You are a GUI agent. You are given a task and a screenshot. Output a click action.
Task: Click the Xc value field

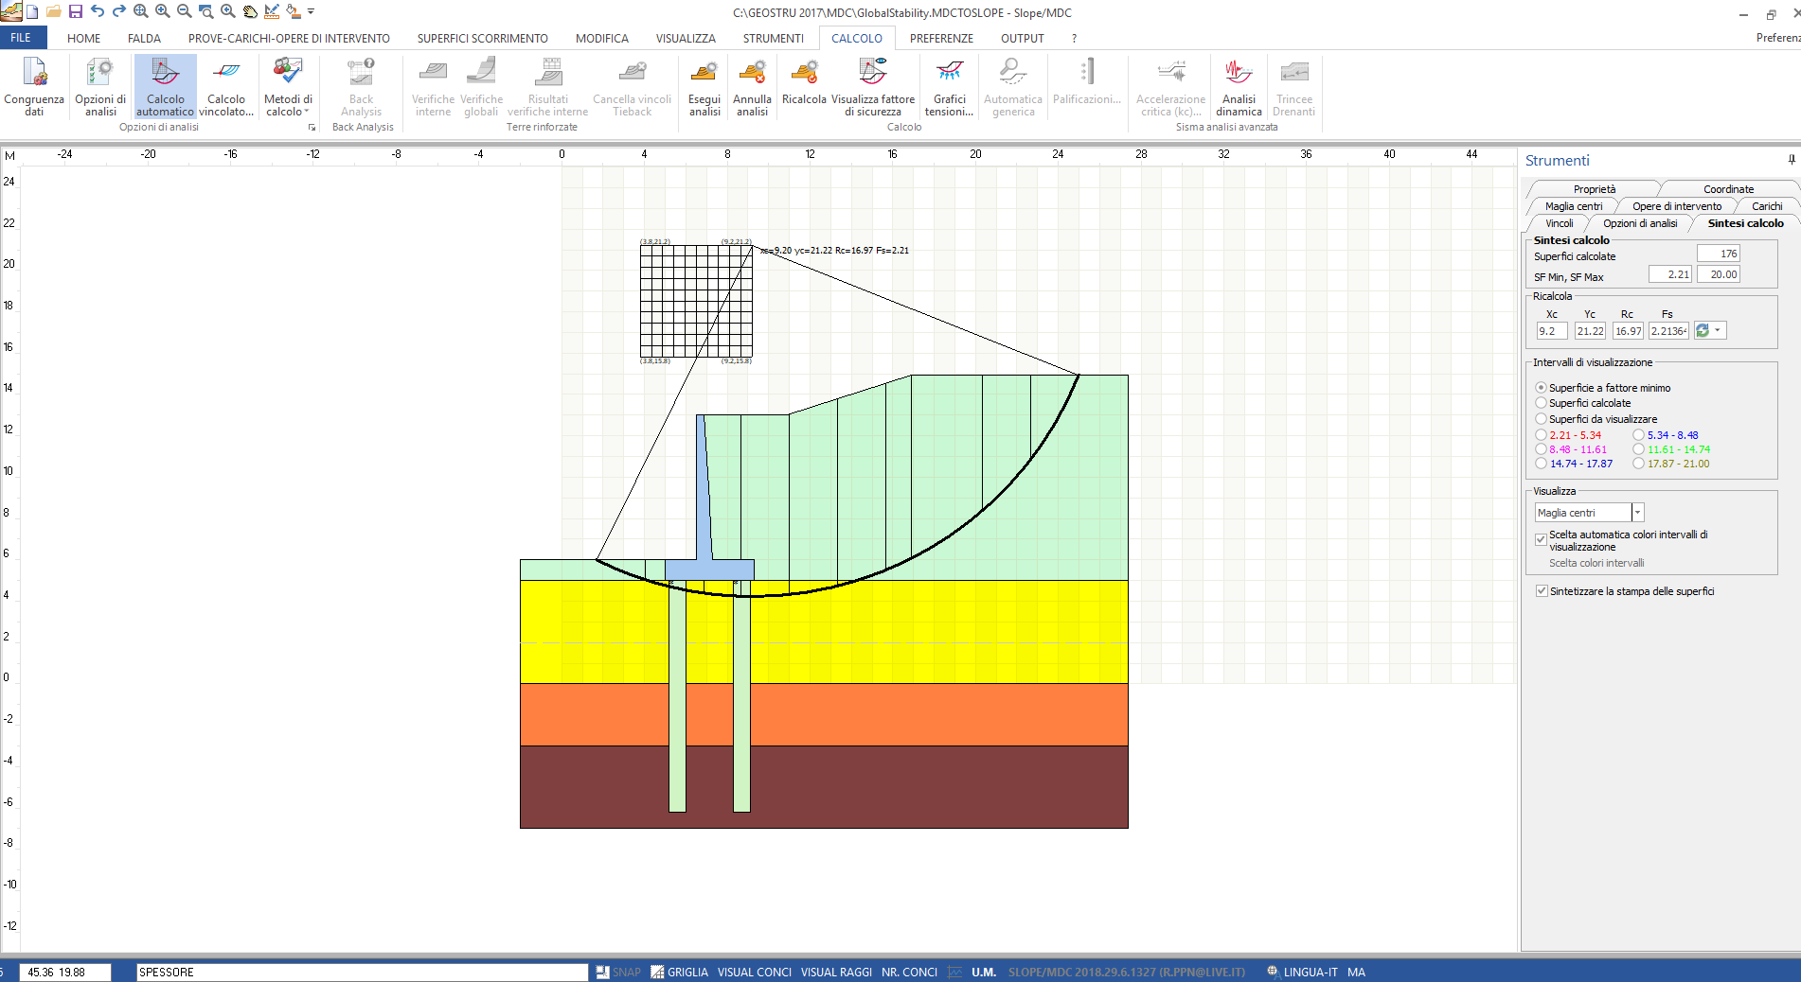pyautogui.click(x=1551, y=331)
